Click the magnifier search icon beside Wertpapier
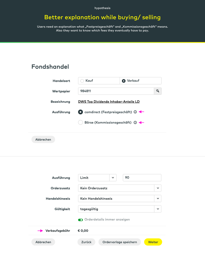Viewport: 205px width, 269px height. point(158,91)
